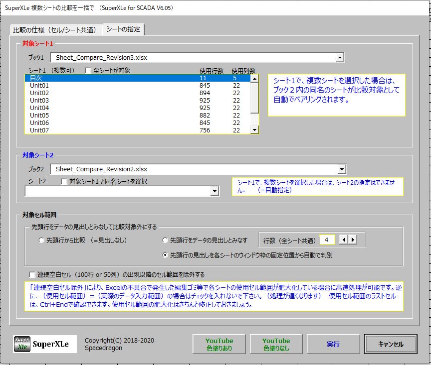Click the 756 row count for Unit07
This screenshot has height=365, width=431.
pyautogui.click(x=205, y=130)
